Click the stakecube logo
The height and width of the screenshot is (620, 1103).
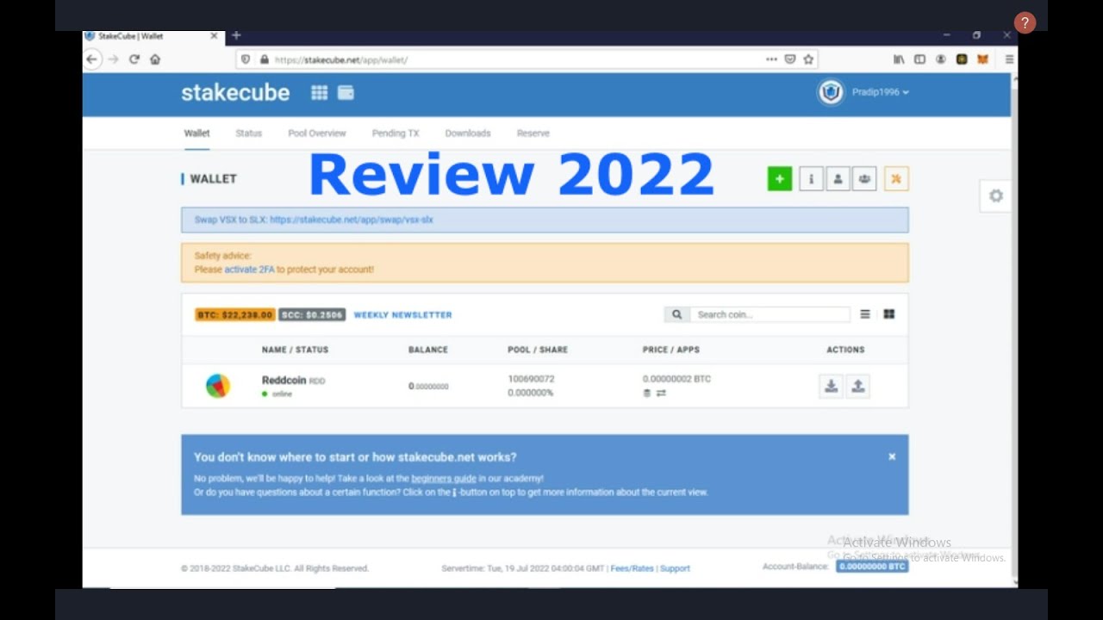pos(235,93)
